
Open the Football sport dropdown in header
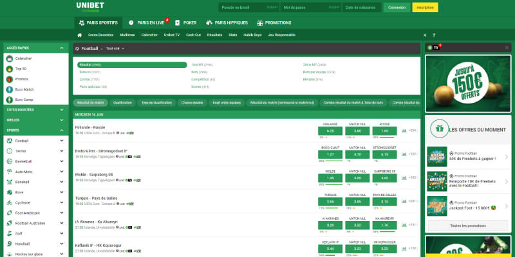click(x=89, y=49)
